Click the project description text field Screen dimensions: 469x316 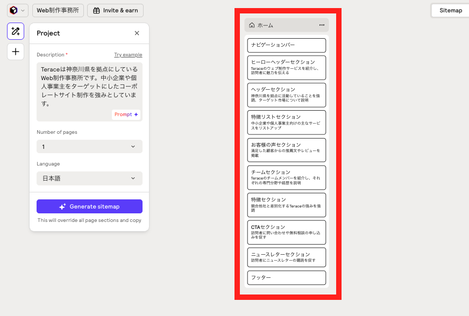(x=89, y=86)
